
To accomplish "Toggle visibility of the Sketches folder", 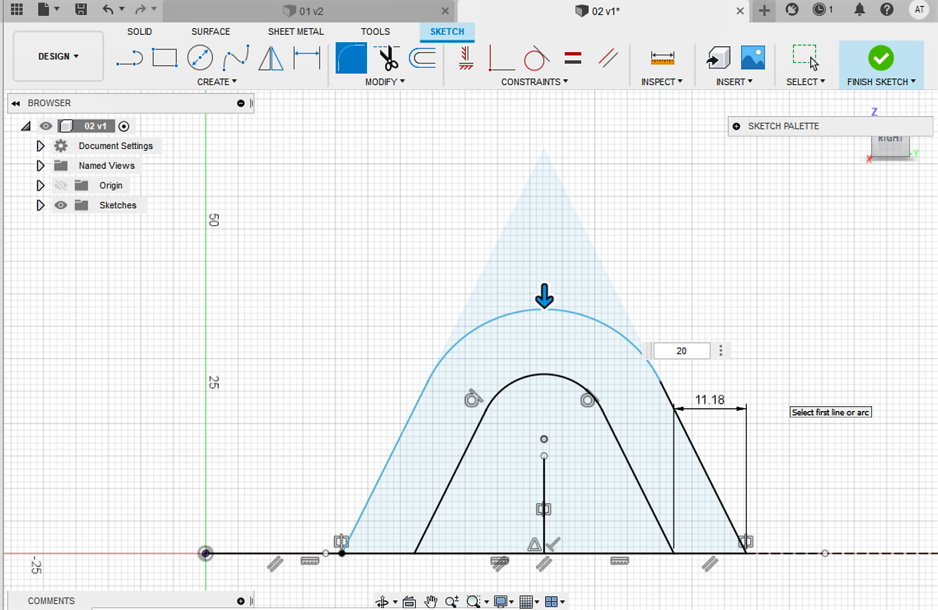I will pos(61,205).
